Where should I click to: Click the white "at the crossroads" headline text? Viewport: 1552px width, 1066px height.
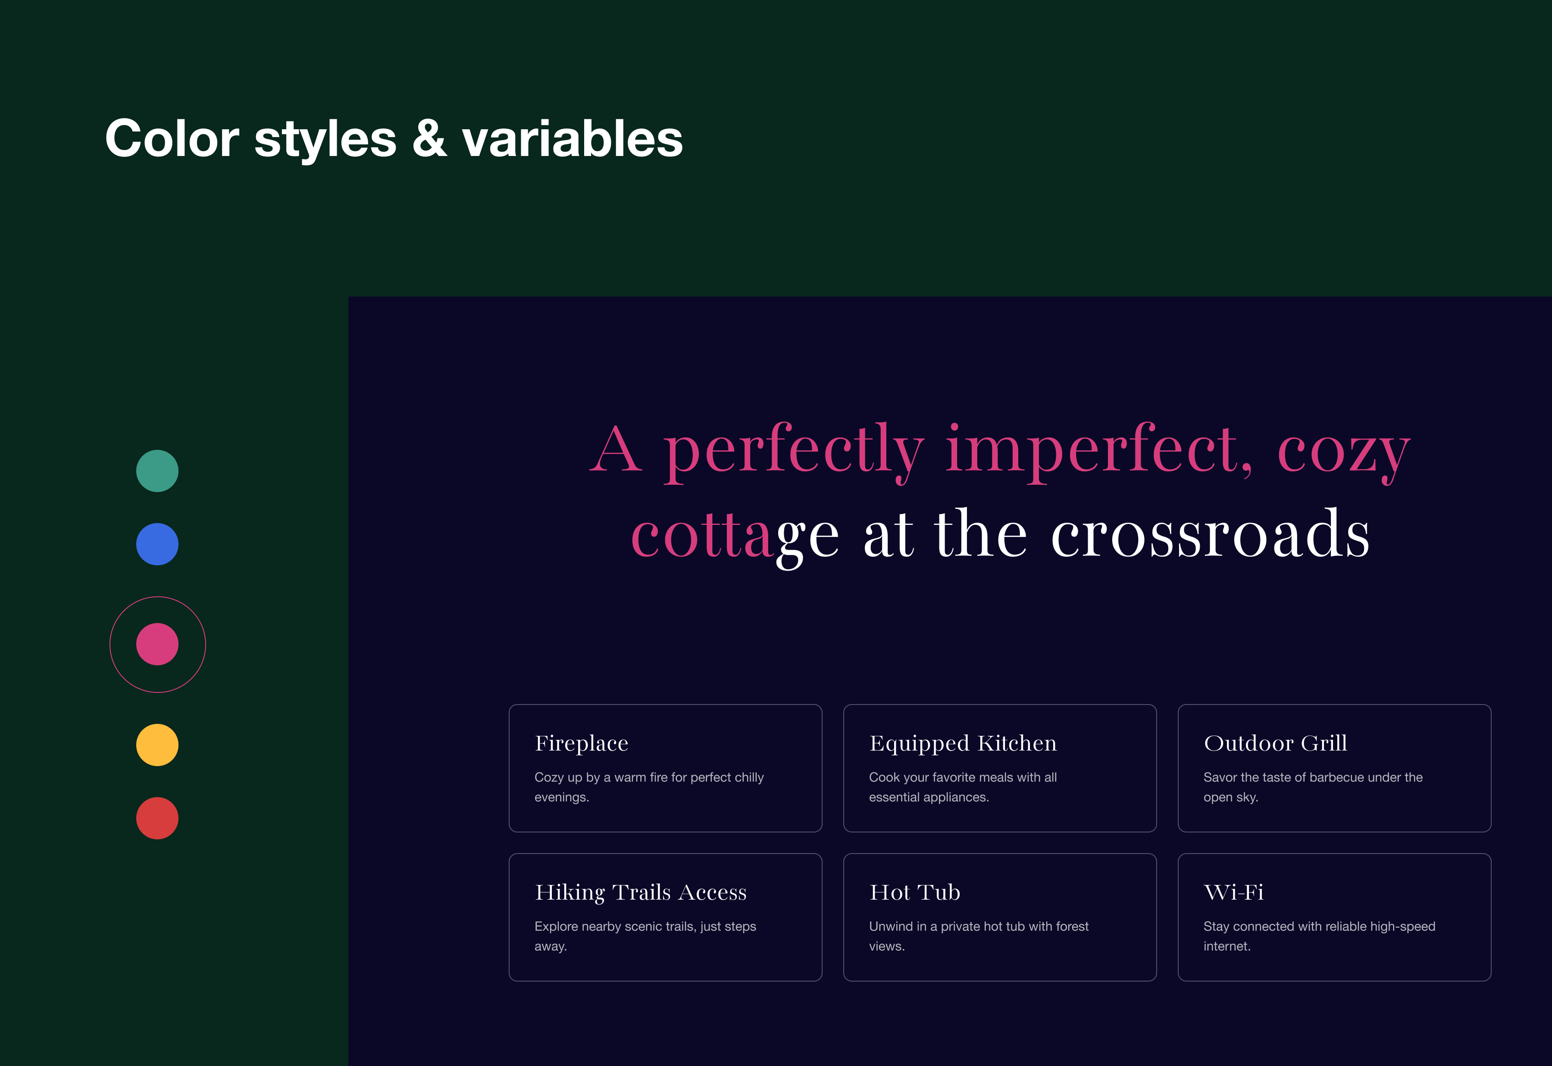(1116, 534)
